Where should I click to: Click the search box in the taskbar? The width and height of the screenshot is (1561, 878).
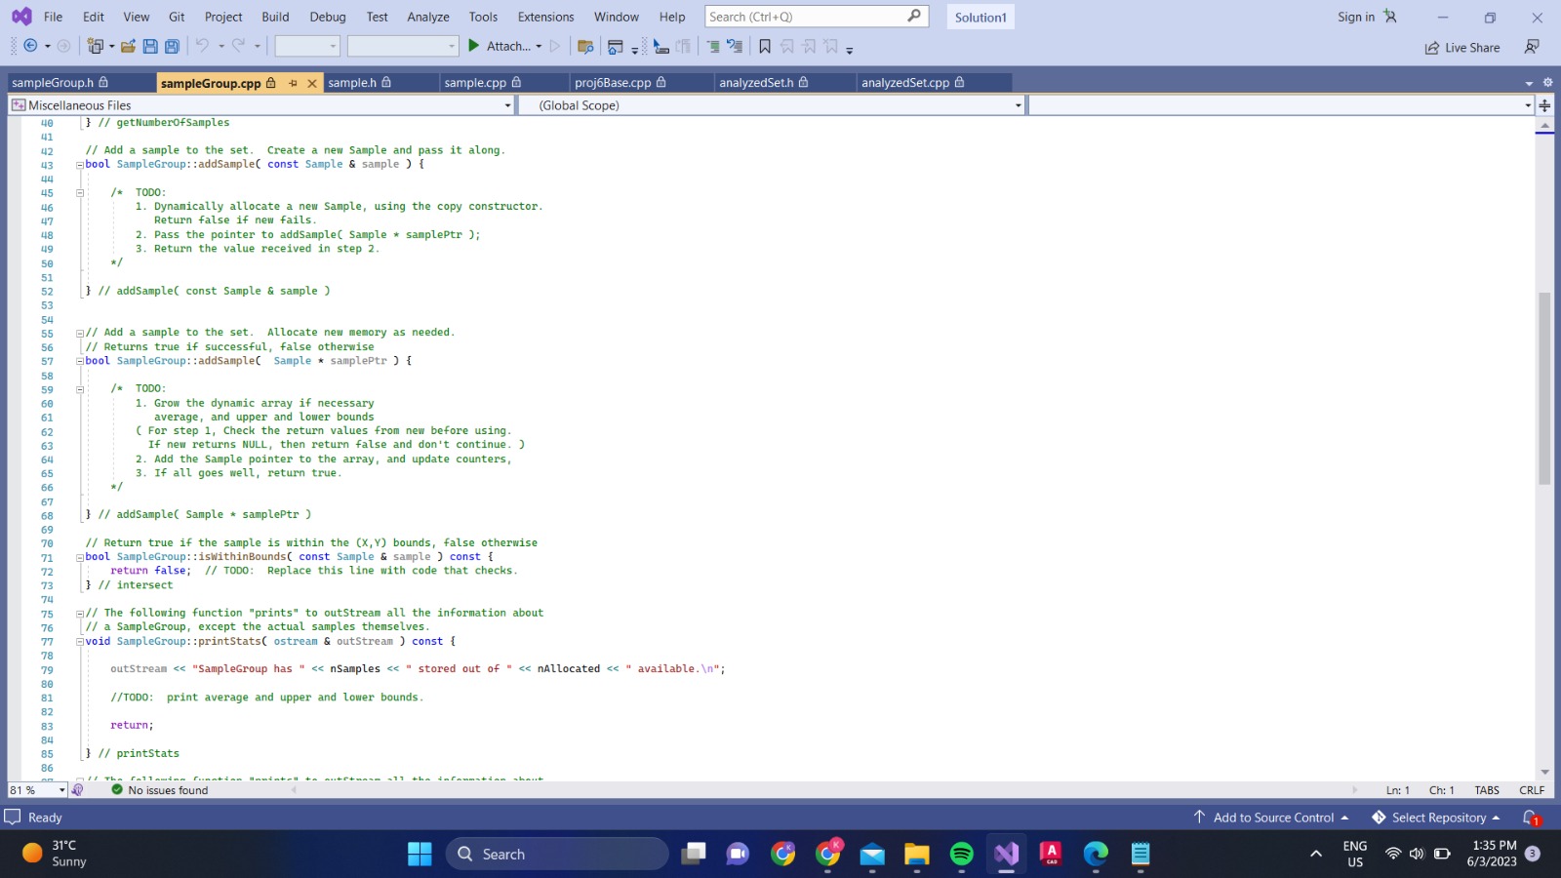click(556, 854)
